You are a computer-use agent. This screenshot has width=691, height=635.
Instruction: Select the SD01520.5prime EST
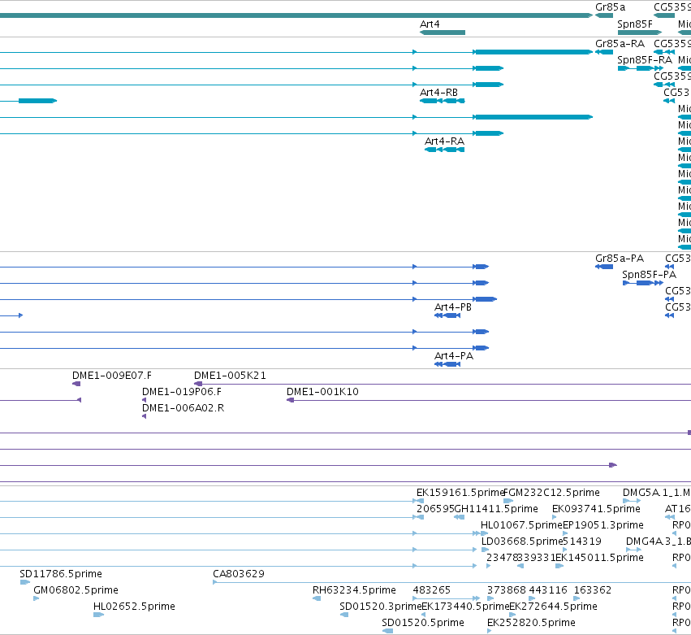[387, 632]
